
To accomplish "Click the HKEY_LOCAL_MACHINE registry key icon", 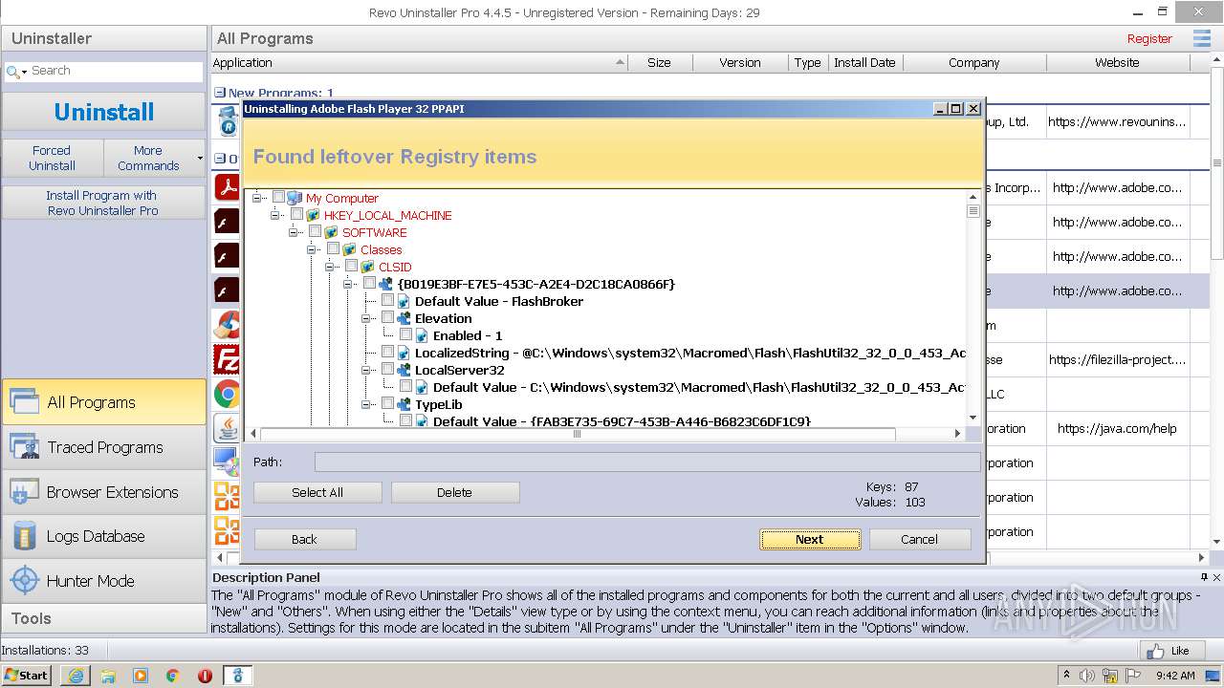I will pos(313,215).
